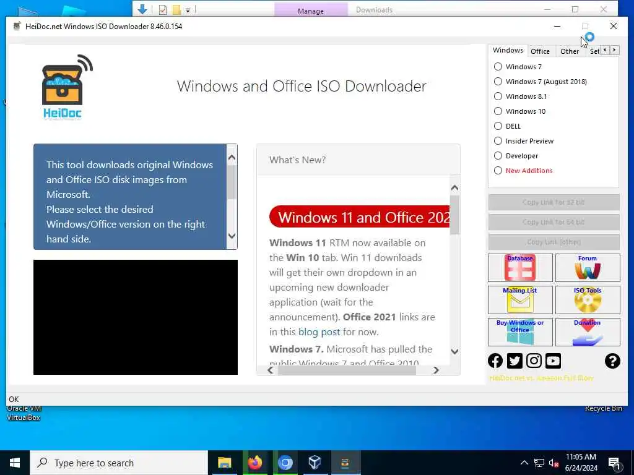Open HeiDoc Twitter icon
The width and height of the screenshot is (634, 475).
coord(515,361)
